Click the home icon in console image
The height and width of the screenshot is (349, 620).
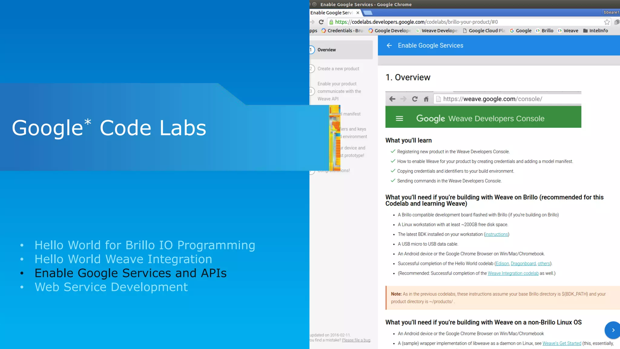coord(426,99)
